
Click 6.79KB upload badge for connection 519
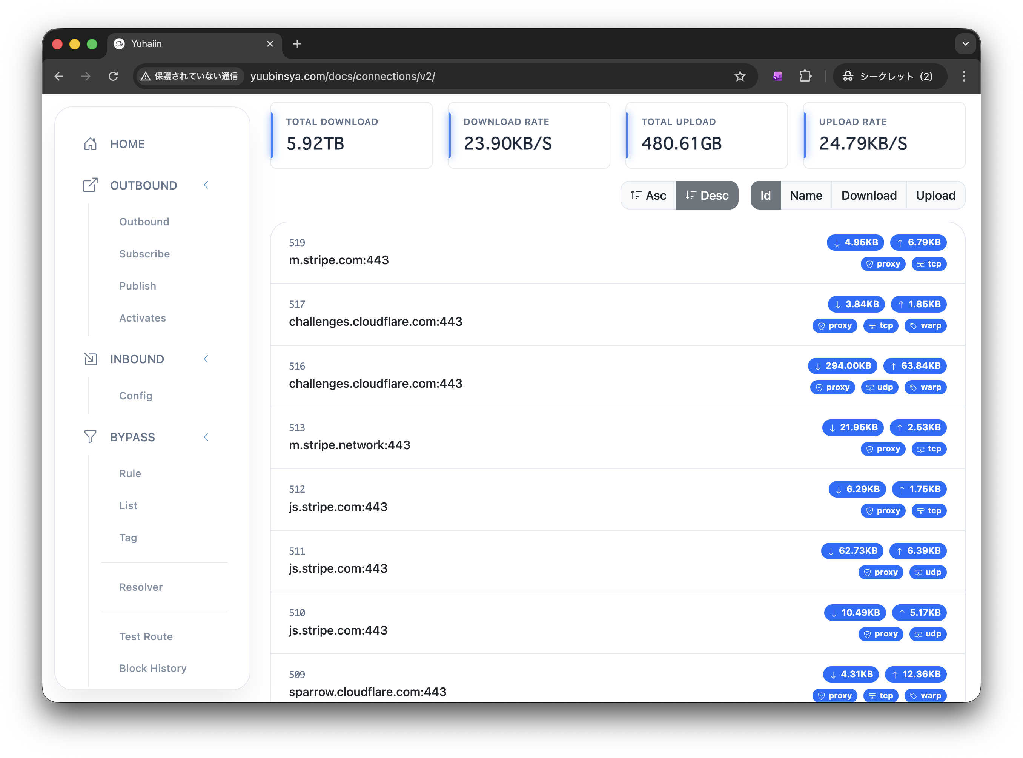(918, 242)
